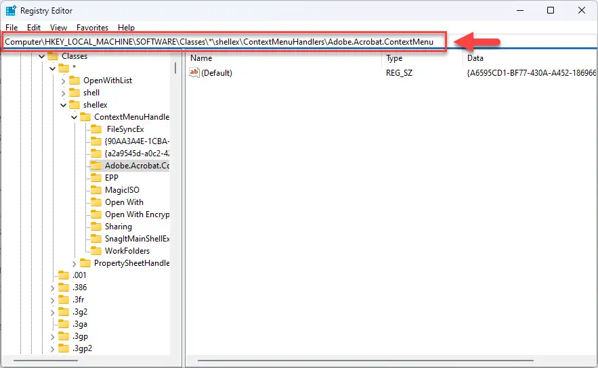Viewport: 598px width, 368px height.
Task: Click the shell folder icon
Action: coord(74,93)
